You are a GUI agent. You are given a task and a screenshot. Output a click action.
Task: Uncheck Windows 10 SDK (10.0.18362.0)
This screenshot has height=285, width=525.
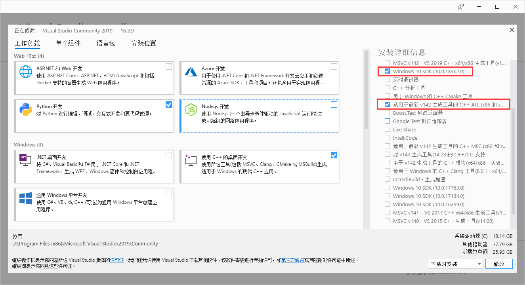pos(387,71)
